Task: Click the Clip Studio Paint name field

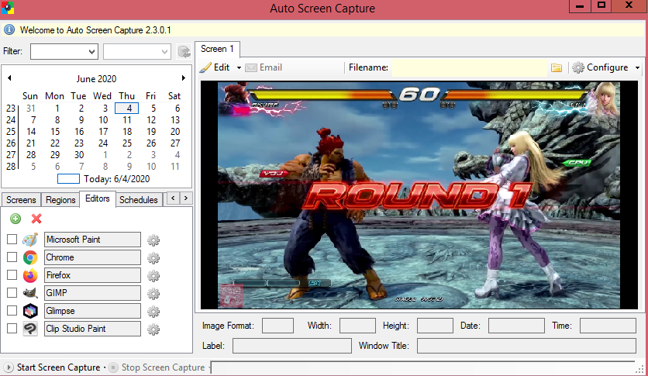Action: (x=92, y=329)
